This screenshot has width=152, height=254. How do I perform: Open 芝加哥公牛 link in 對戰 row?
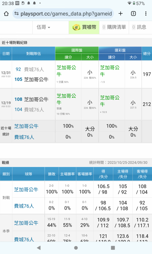click(26, 189)
